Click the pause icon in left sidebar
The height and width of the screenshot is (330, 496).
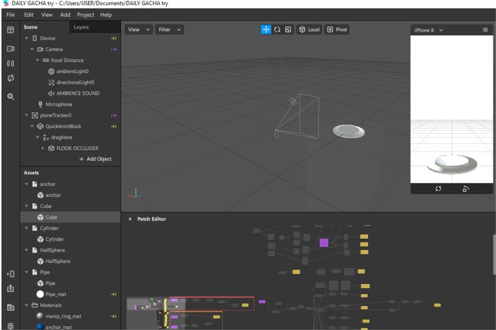tap(10, 63)
